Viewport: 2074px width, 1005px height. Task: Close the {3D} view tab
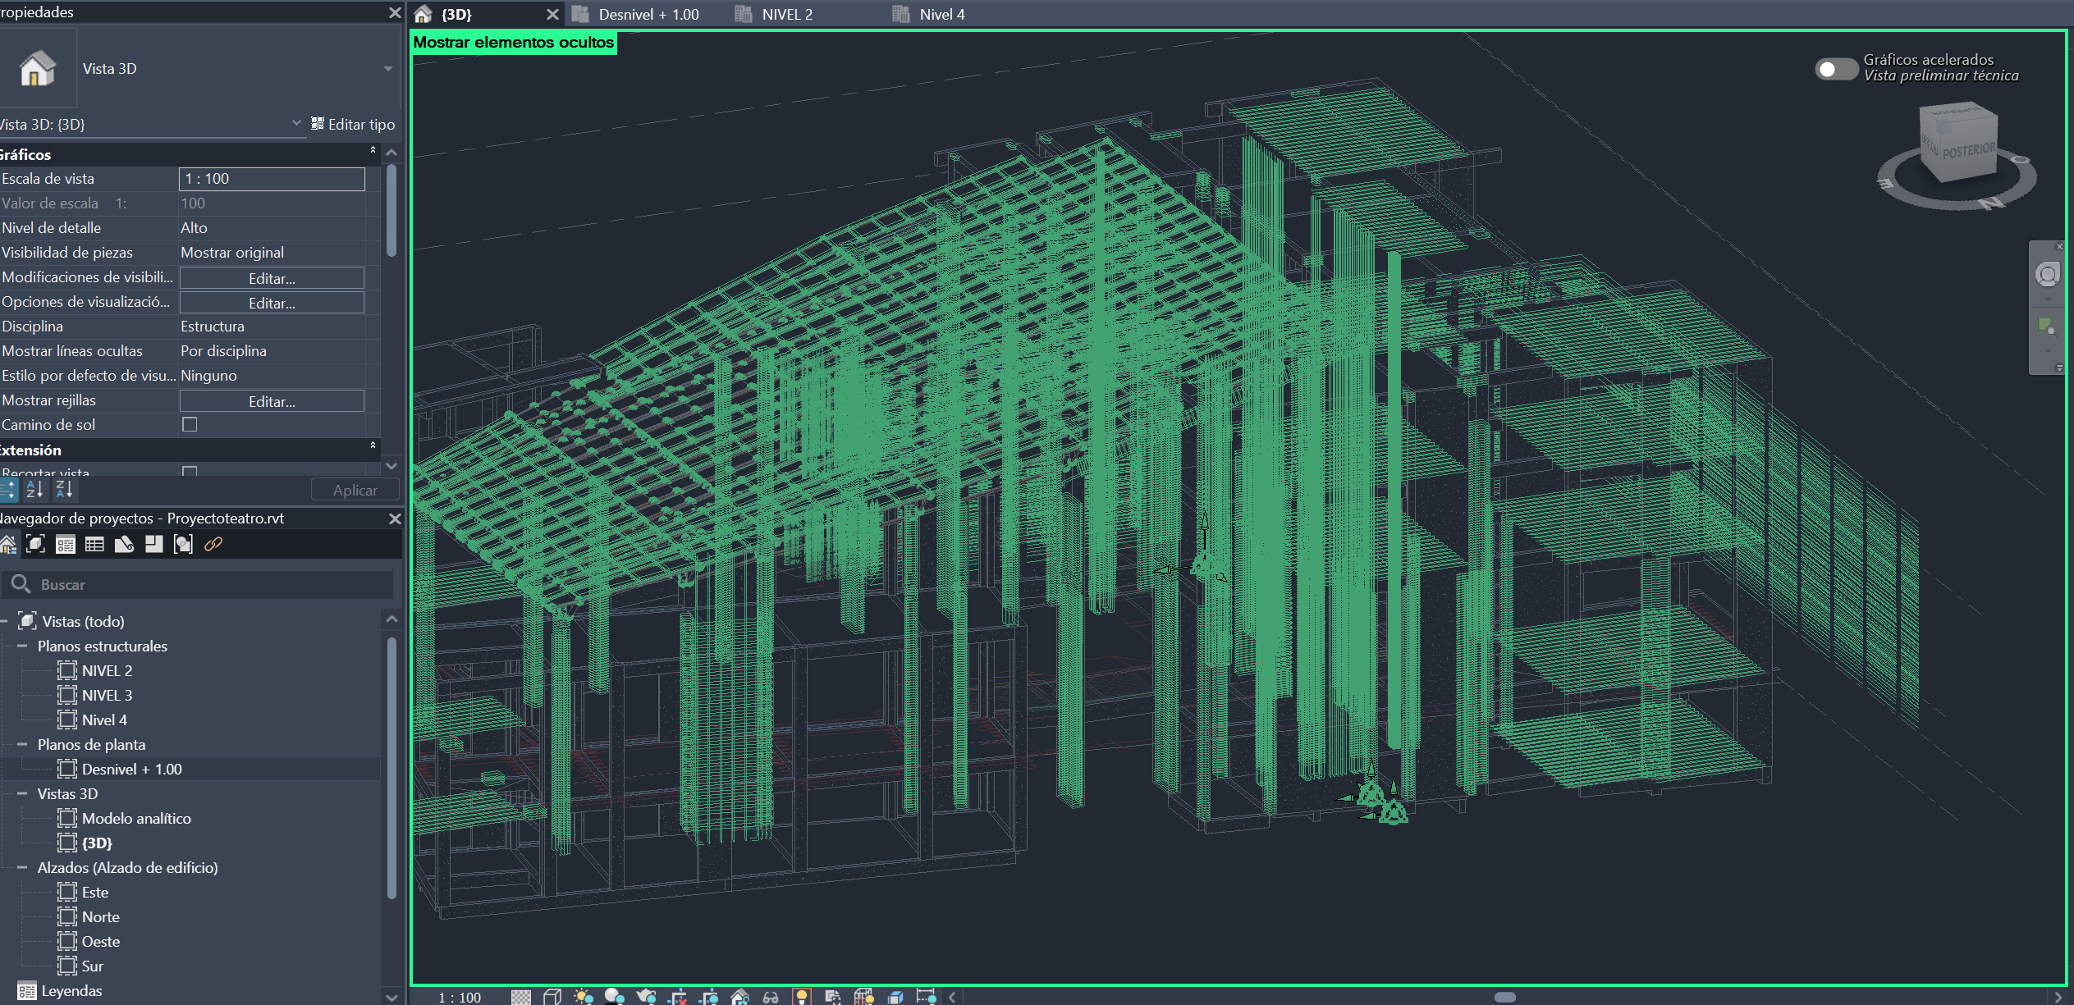coord(552,15)
